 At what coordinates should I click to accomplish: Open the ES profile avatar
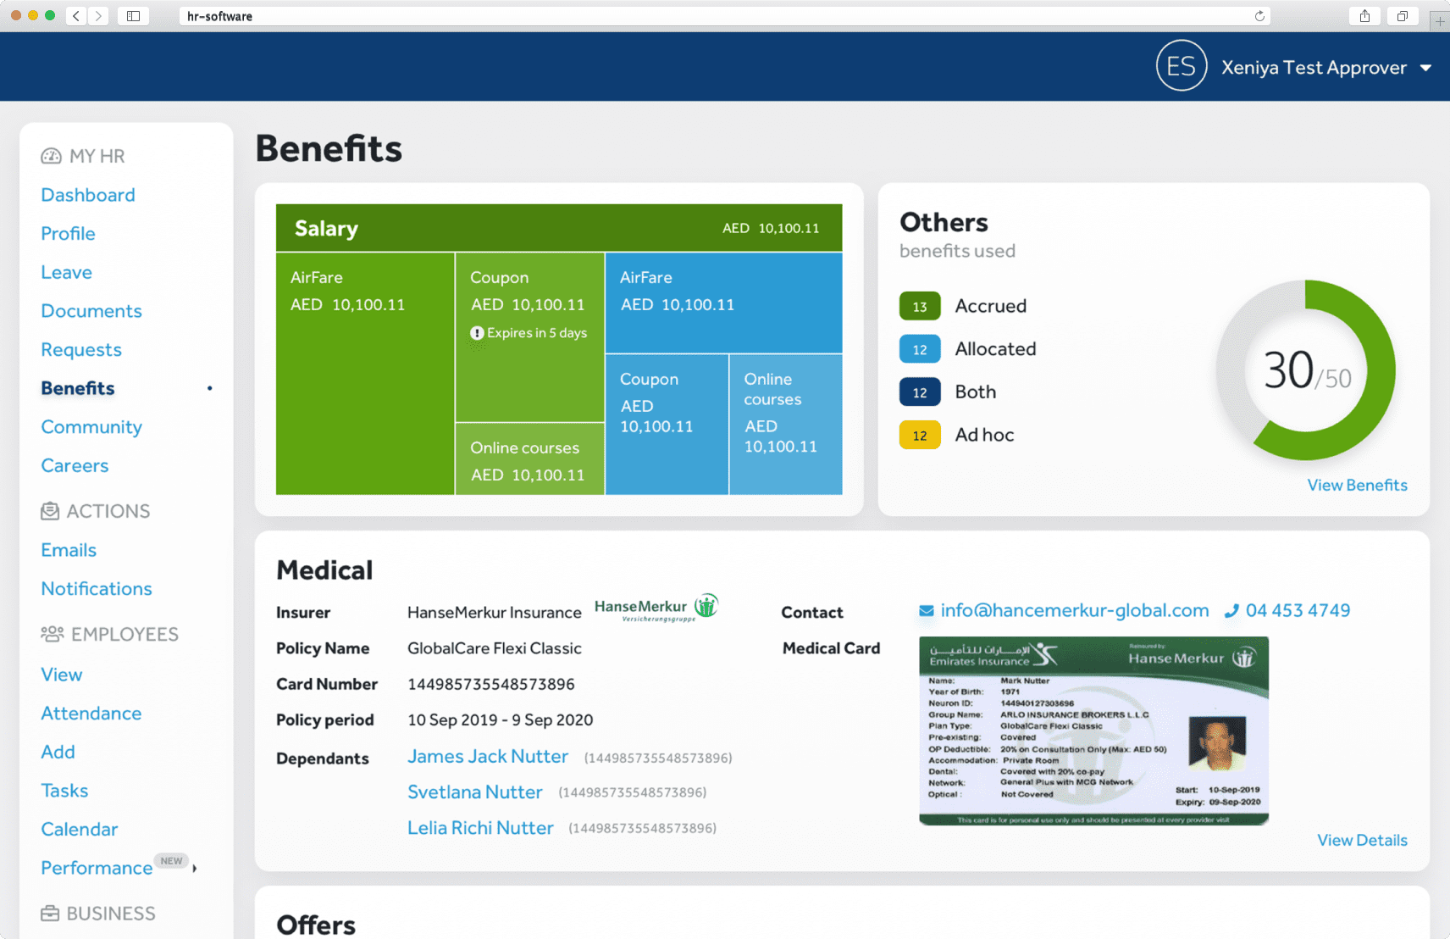tap(1181, 65)
